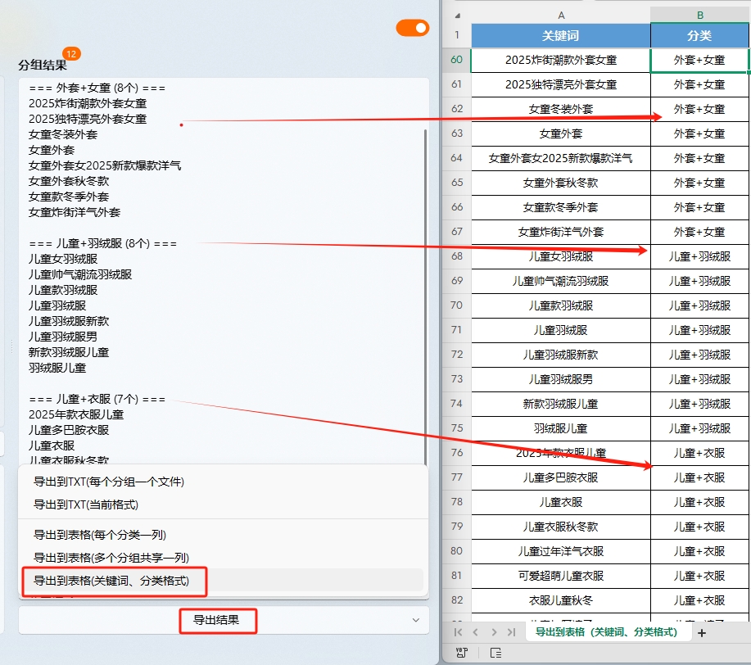
Task: Click the 导出结果 button
Action: click(218, 622)
